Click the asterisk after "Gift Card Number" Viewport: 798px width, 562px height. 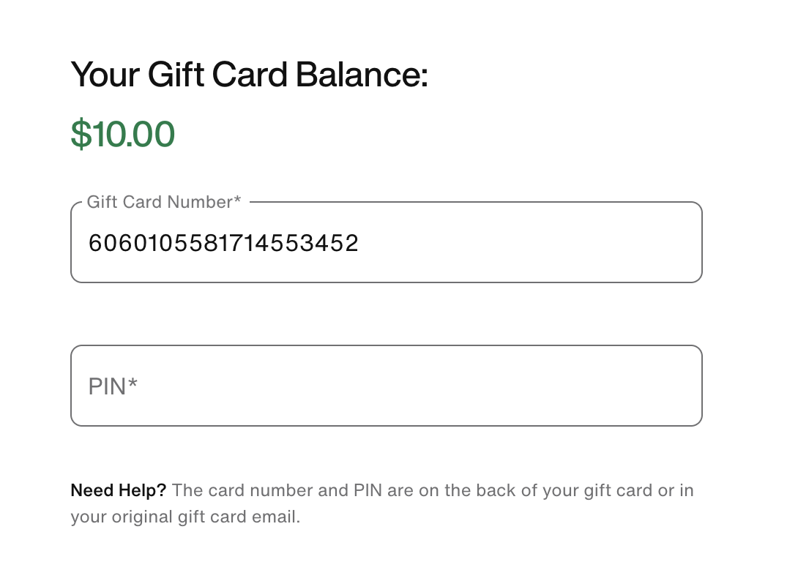(x=237, y=201)
